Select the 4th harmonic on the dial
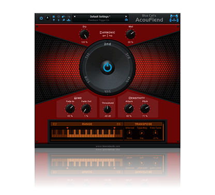Viewport: 215px width, 195px height. 129,79
